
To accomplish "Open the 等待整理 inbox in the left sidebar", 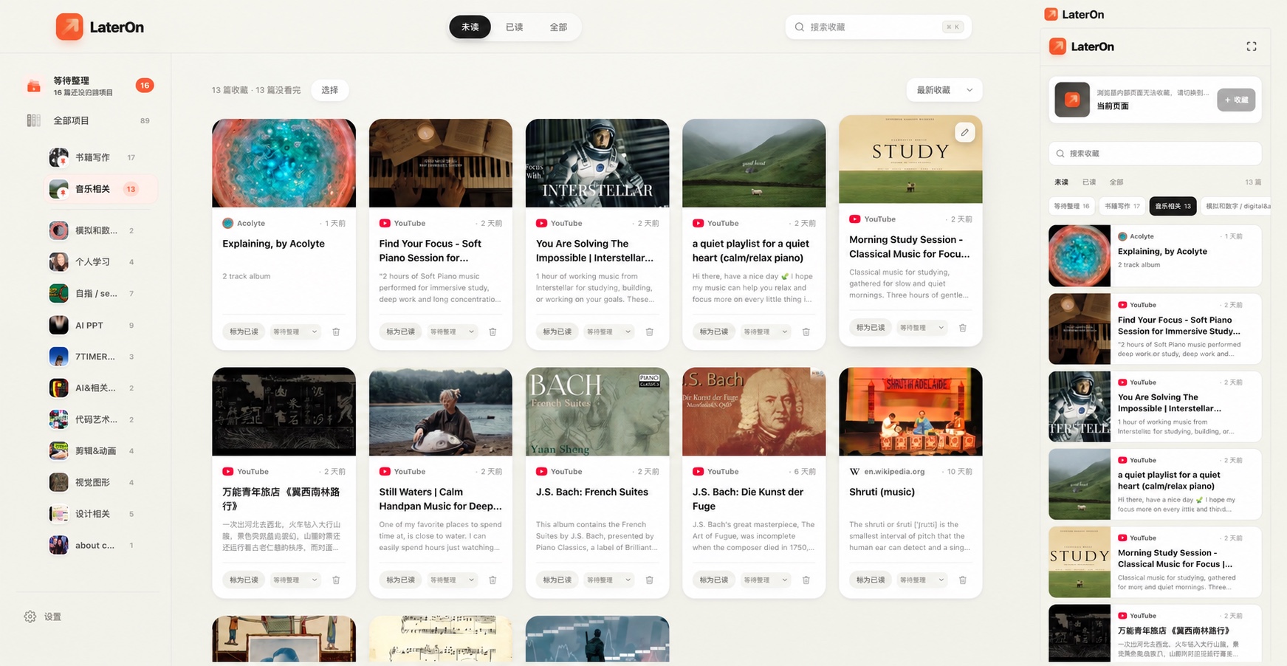I will click(89, 86).
